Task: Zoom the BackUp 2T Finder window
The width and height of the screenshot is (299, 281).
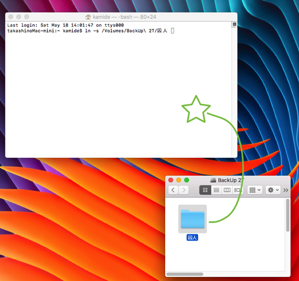Action: coord(187,180)
